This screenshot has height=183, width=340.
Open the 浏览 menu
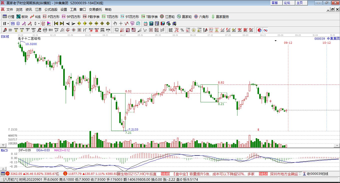click(x=19, y=9)
